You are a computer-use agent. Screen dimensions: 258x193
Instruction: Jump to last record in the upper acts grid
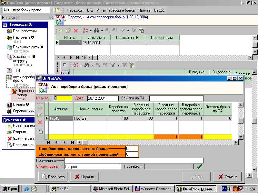[77, 58]
